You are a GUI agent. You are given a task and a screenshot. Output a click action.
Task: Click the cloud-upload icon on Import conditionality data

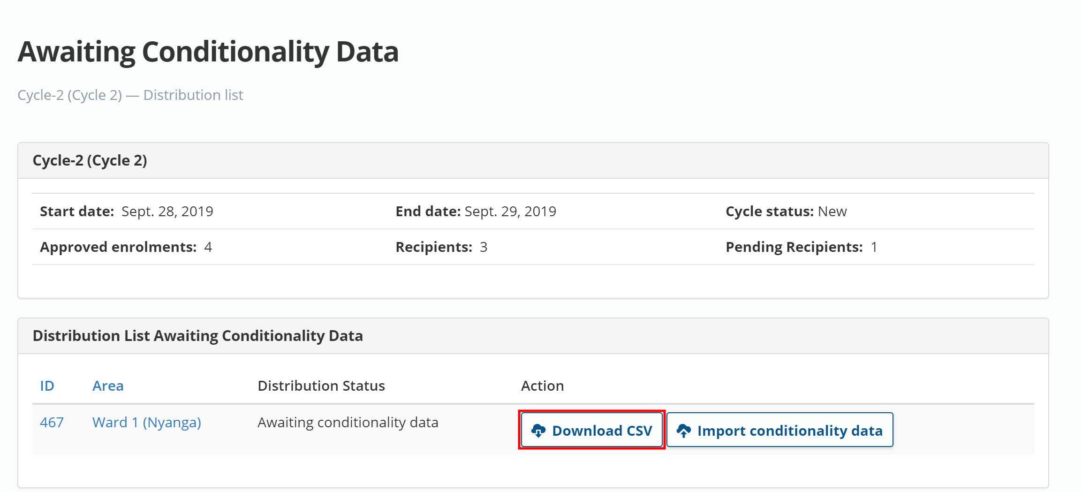(684, 430)
